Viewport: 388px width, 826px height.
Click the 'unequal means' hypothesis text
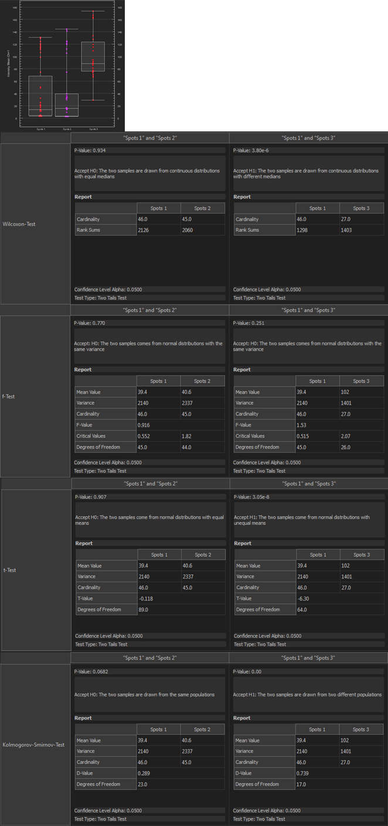(302, 520)
